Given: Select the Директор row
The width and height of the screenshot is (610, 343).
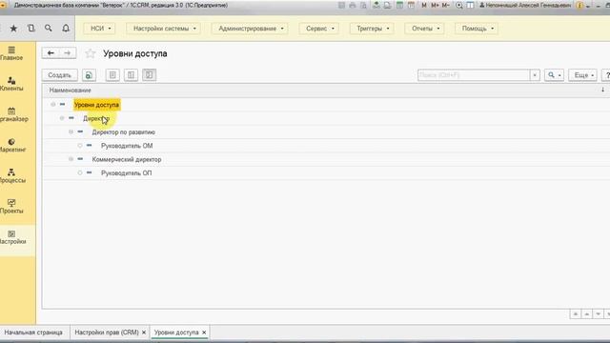Looking at the screenshot, I should [x=326, y=118].
